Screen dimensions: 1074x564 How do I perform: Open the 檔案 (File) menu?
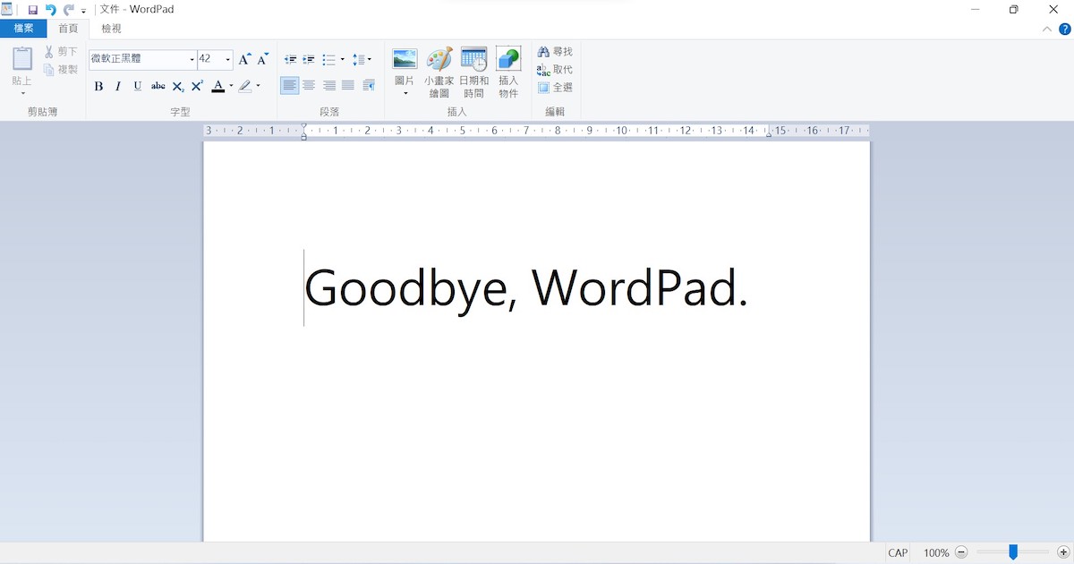click(23, 28)
